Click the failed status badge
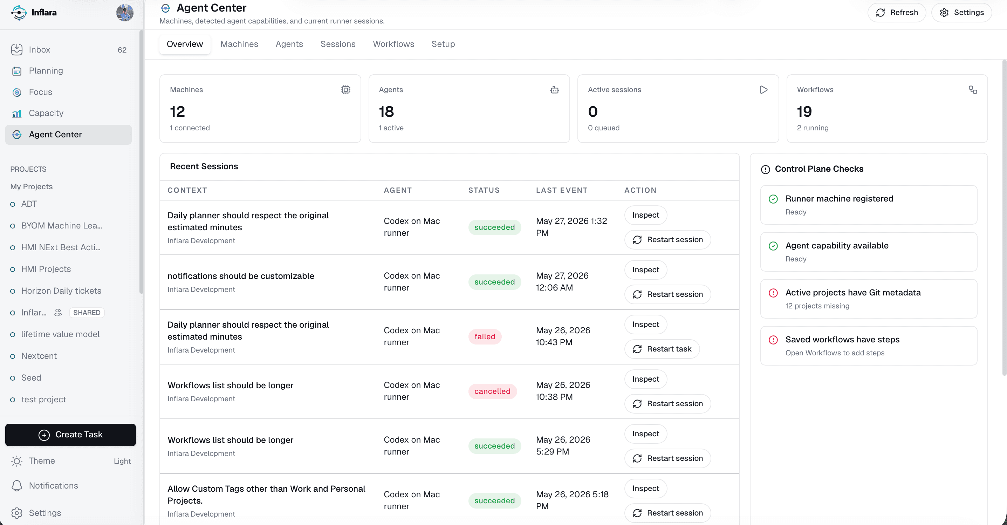Viewport: 1007px width, 525px height. 485,336
